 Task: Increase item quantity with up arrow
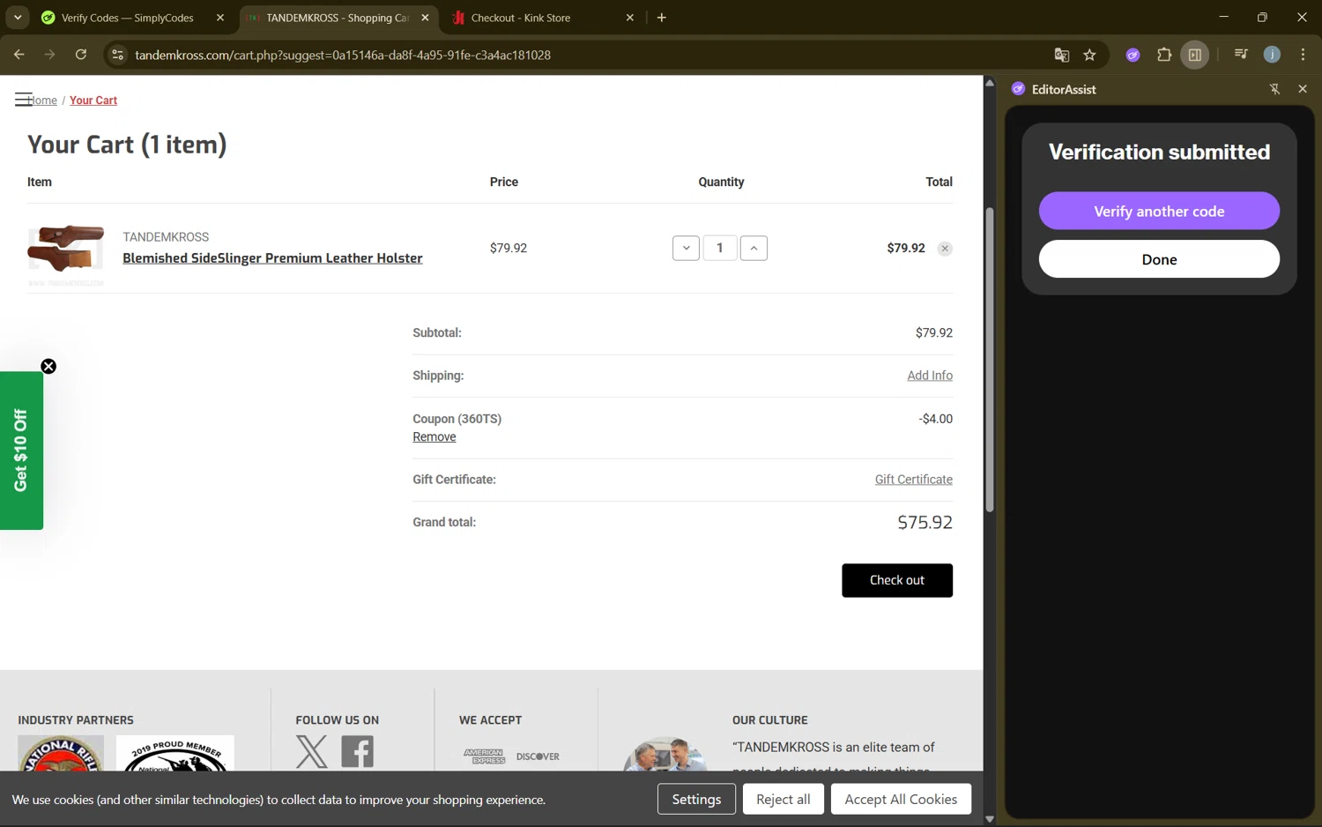(x=754, y=249)
